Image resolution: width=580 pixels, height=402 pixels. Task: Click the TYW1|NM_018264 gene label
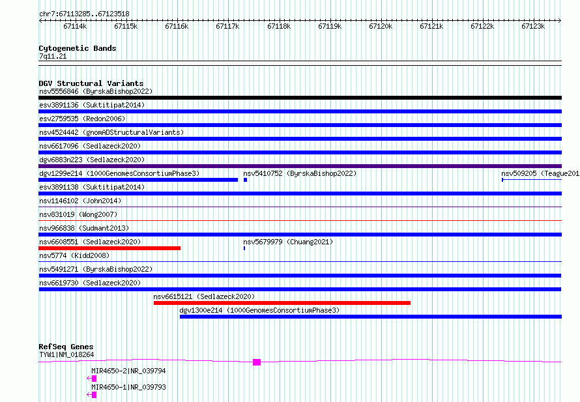(66, 354)
